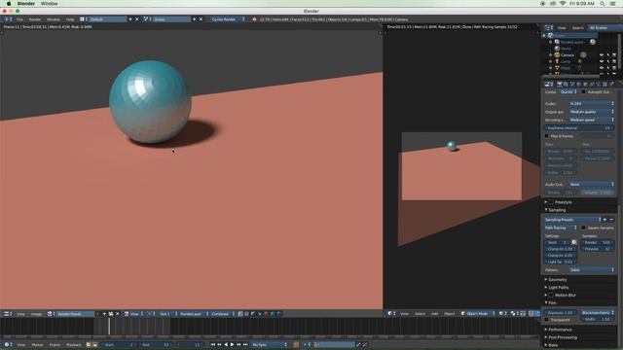
Task: Click the Blender logo icon in the info header
Action: click(x=254, y=19)
